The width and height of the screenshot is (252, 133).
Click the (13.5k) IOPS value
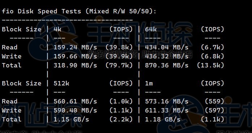tap(210, 65)
